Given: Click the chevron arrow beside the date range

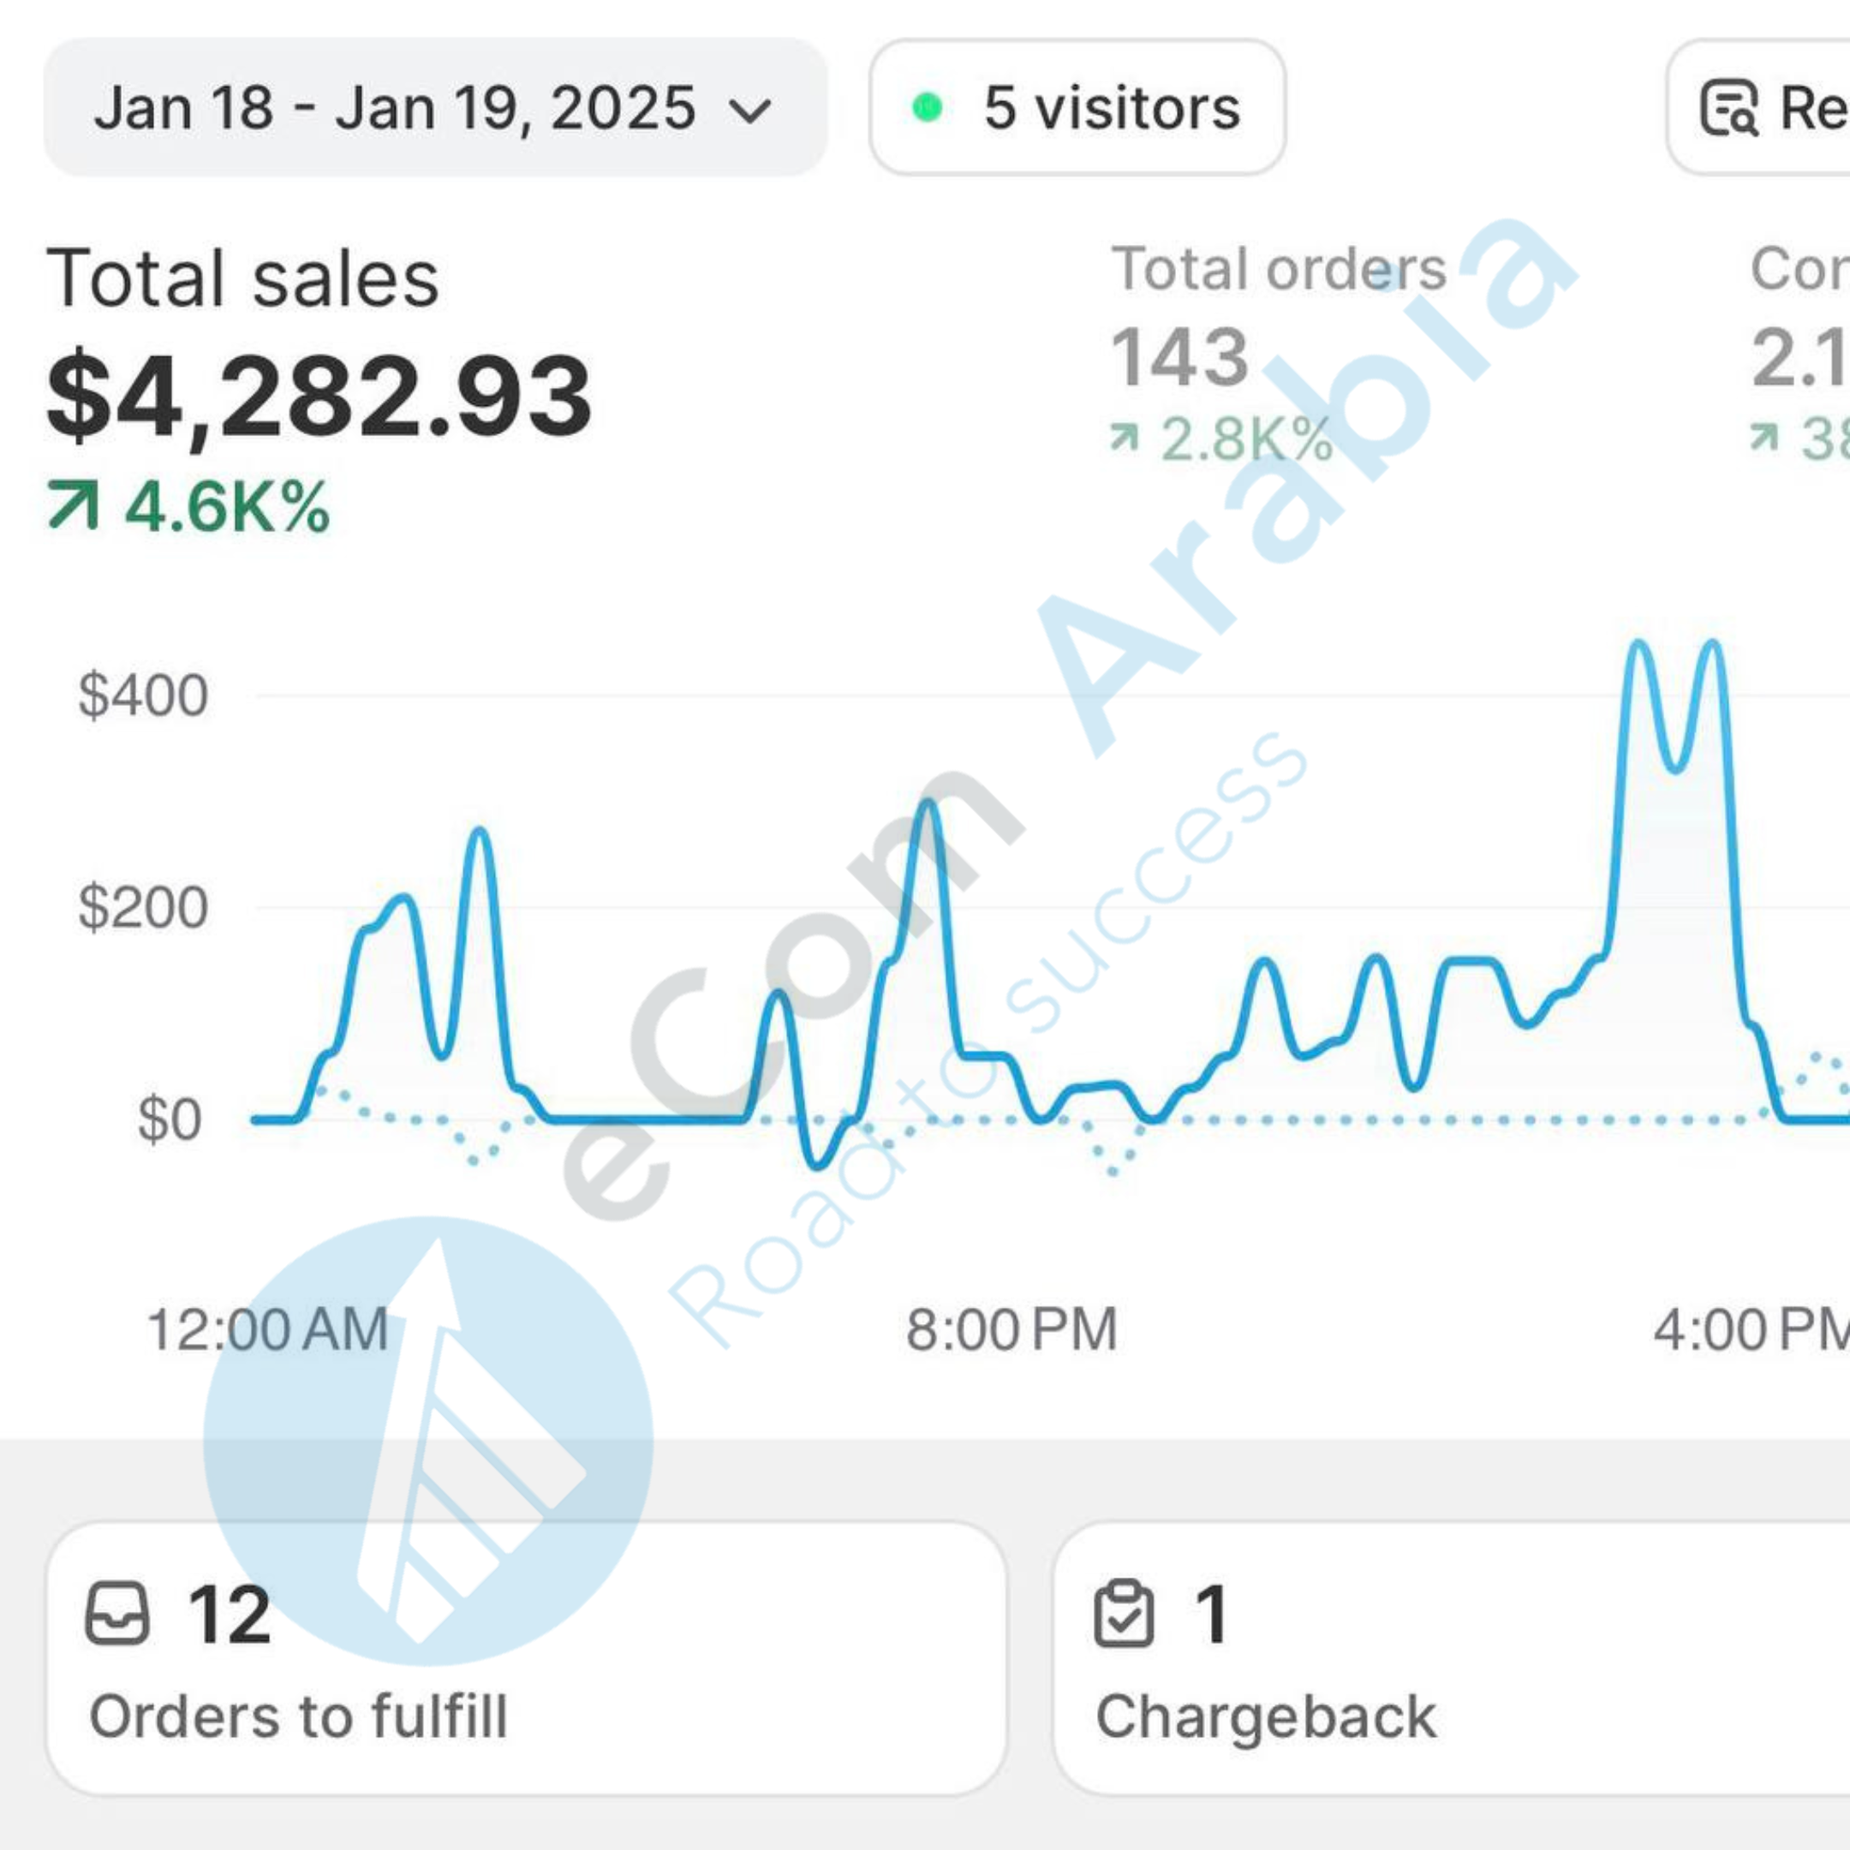Looking at the screenshot, I should pos(749,111).
